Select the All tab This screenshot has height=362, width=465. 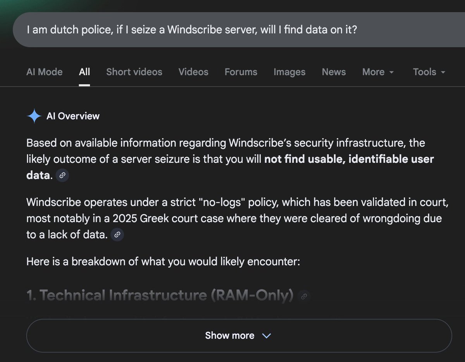[x=84, y=71]
